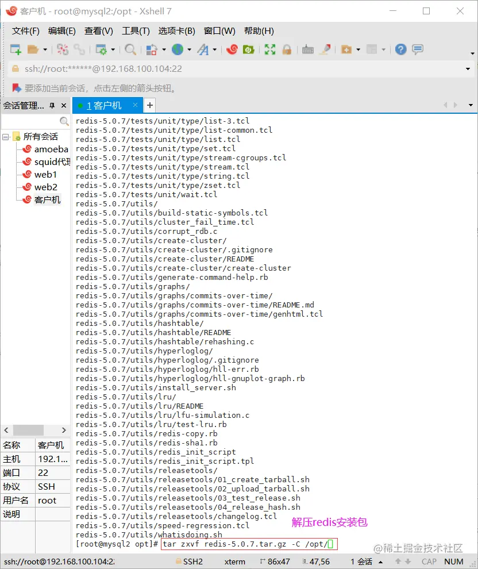
Task: Add a new tab with plus button
Action: pos(150,105)
